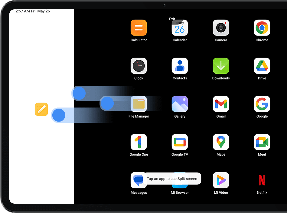Open the Calendar app
Screen dimensions: 287x213
tap(180, 27)
